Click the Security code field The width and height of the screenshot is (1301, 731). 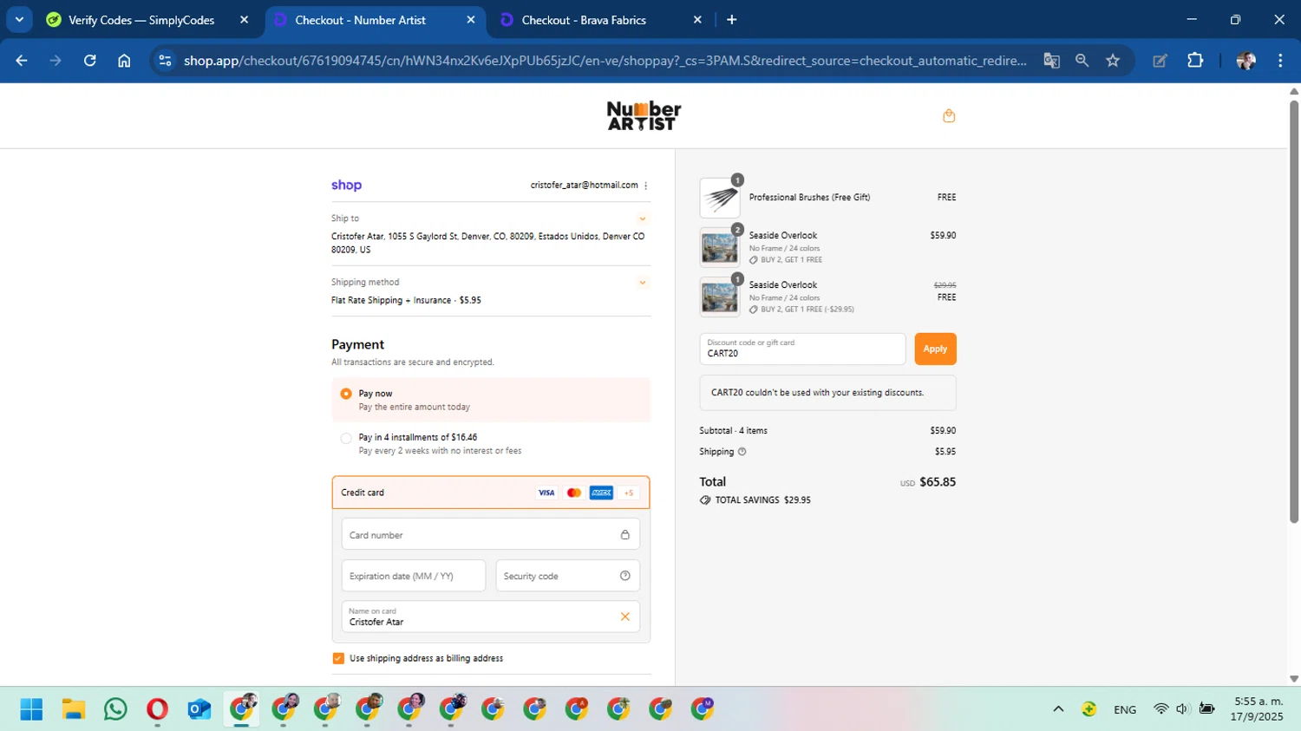568,576
